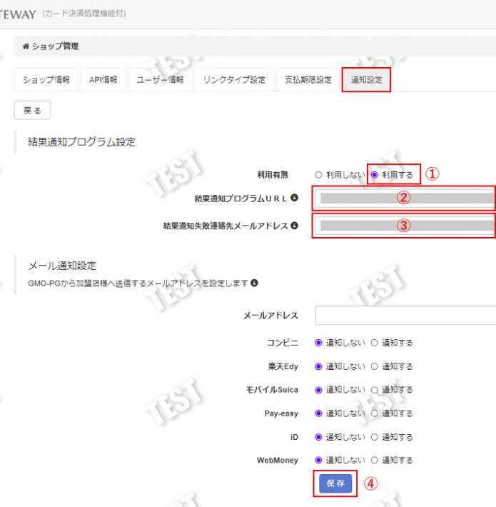The height and width of the screenshot is (507, 496).
Task: Open the ショップ情報 tab
Action: click(x=46, y=80)
